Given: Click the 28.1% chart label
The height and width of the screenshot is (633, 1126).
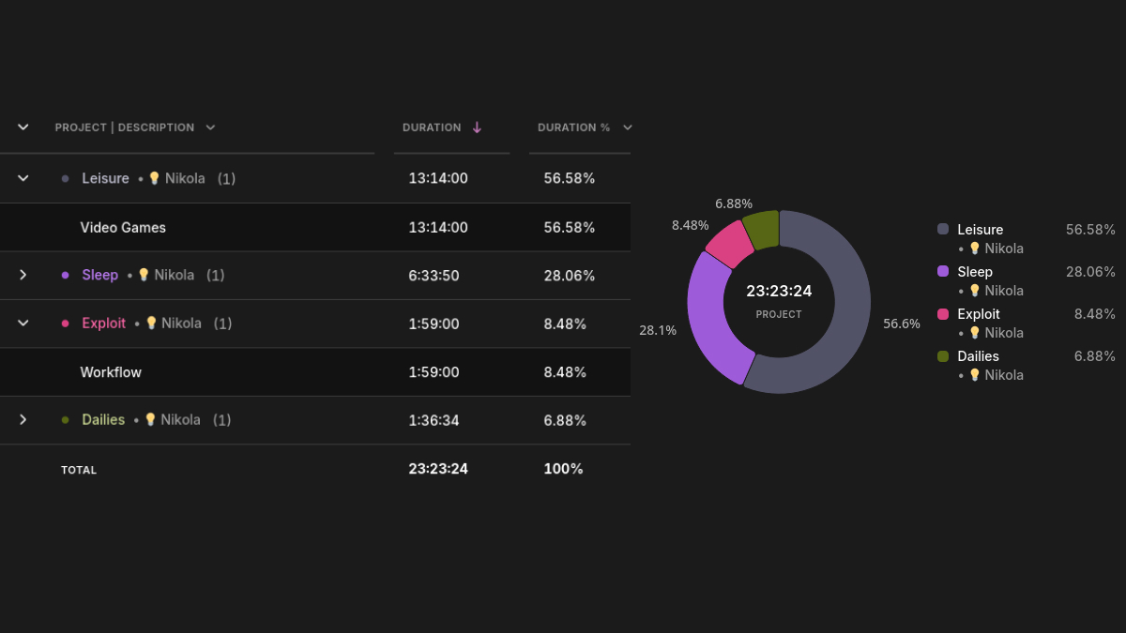Looking at the screenshot, I should pyautogui.click(x=658, y=330).
